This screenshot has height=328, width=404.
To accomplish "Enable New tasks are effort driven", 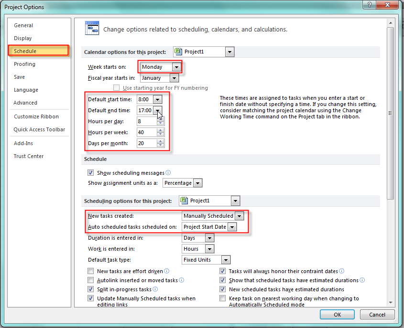I will click(91, 271).
